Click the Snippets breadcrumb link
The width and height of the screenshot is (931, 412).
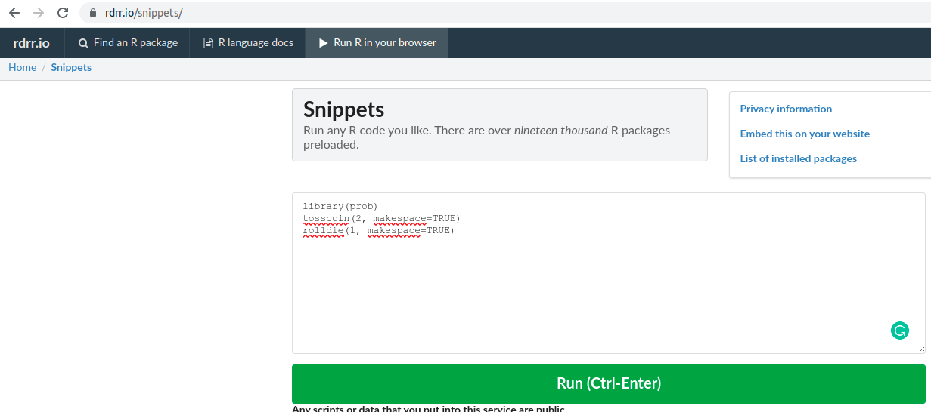[71, 67]
